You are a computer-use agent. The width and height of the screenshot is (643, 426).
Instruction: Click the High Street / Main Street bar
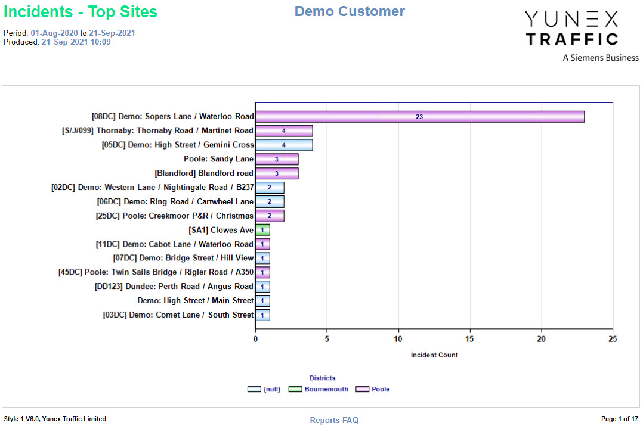[x=262, y=301]
